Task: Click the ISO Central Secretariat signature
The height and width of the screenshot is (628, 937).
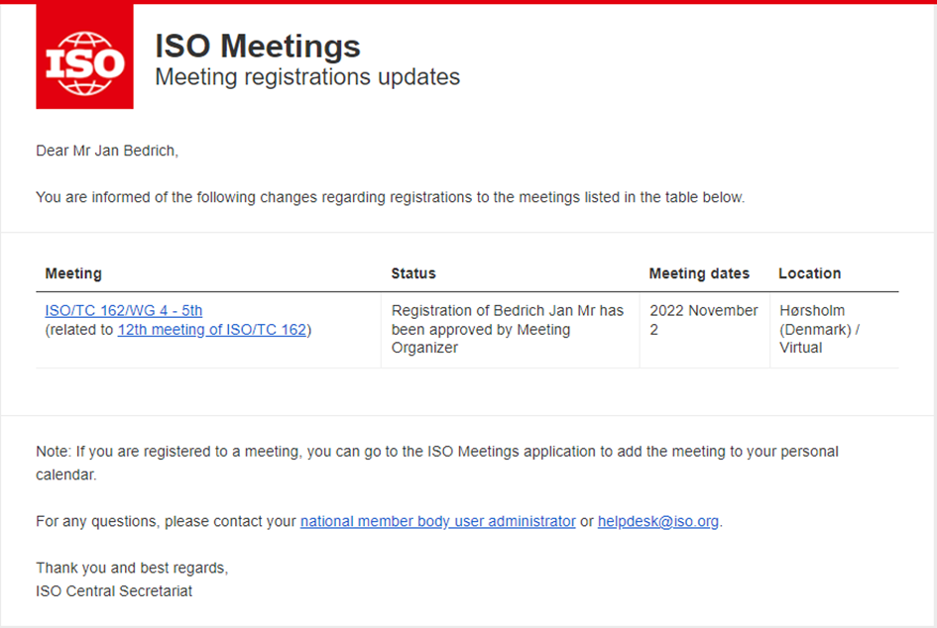Action: coord(114,591)
